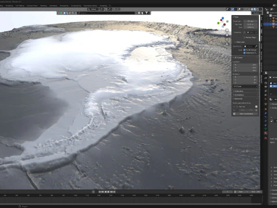This screenshot has height=208, width=277.
Task: Open Render properties tab icon
Action: coord(265,83)
